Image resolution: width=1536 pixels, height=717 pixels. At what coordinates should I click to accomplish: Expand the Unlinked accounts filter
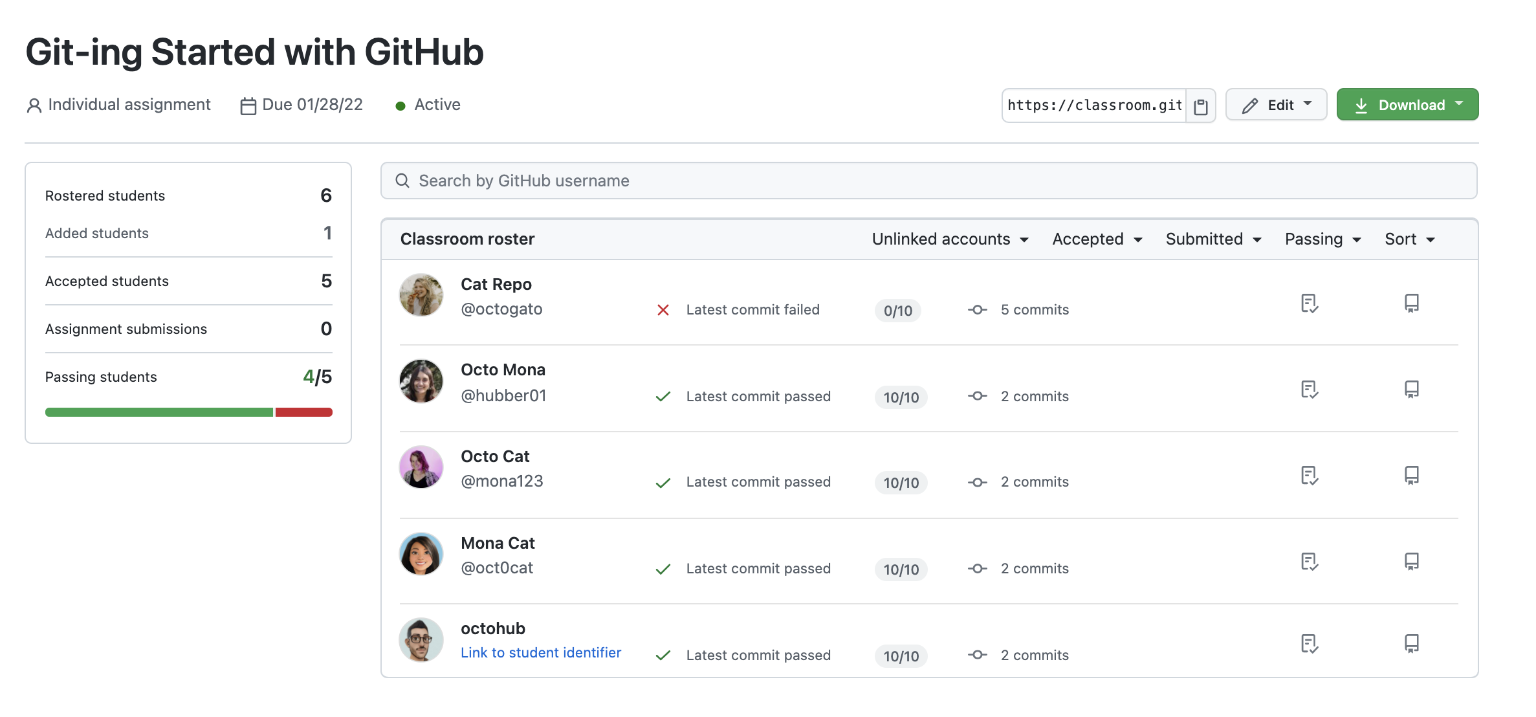click(950, 239)
